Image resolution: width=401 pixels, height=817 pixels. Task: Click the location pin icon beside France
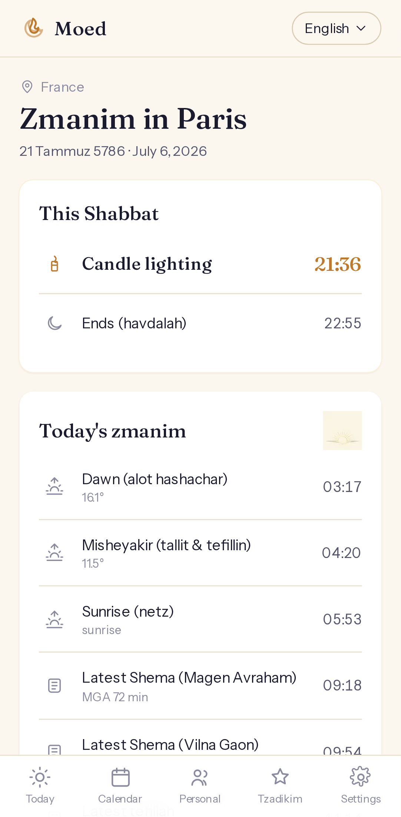pyautogui.click(x=27, y=87)
